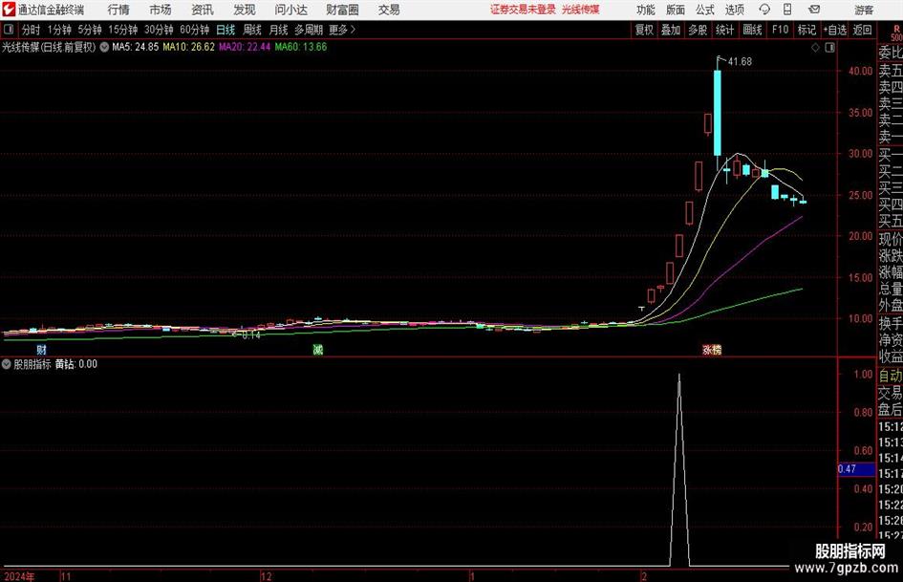
Task: Open the 资讯 menu
Action: 203,10
